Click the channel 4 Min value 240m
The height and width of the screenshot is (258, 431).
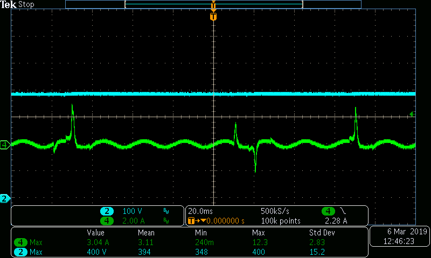[204, 242]
